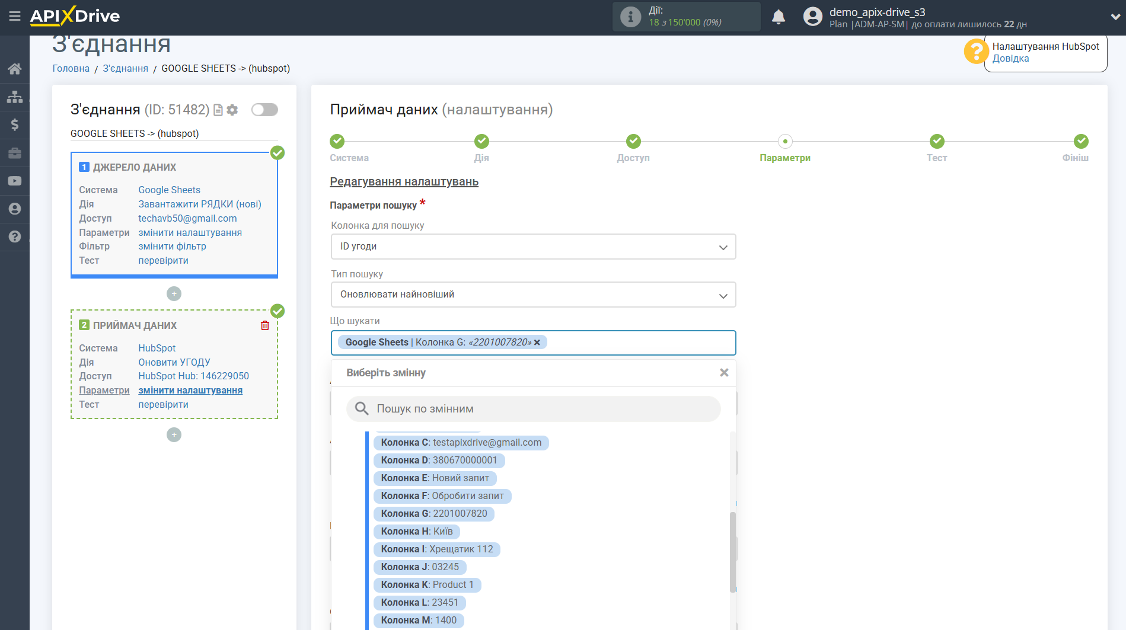This screenshot has height=630, width=1126.
Task: Open the Головна breadcrumb link
Action: (x=71, y=69)
